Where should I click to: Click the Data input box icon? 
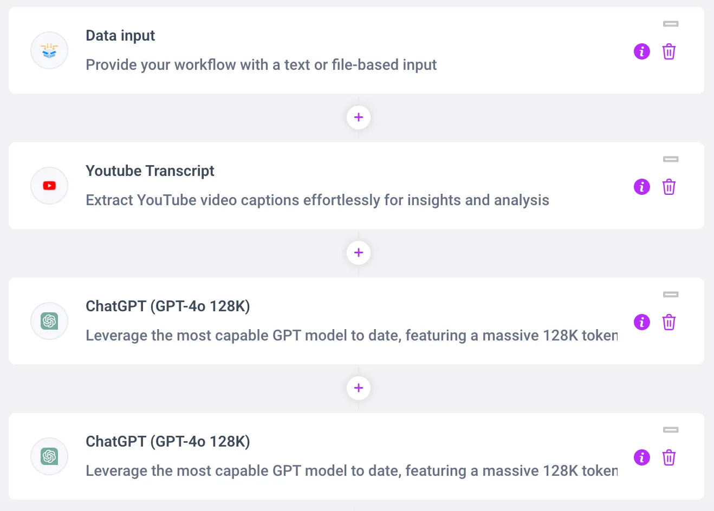point(49,50)
